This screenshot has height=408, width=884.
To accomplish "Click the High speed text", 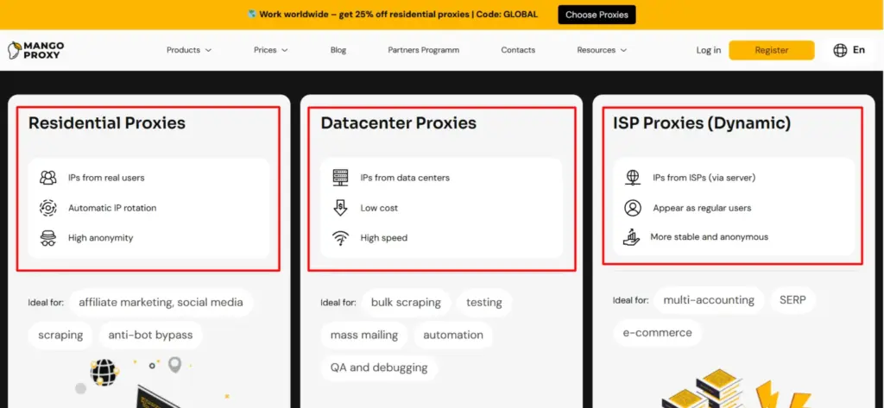I will pos(383,238).
